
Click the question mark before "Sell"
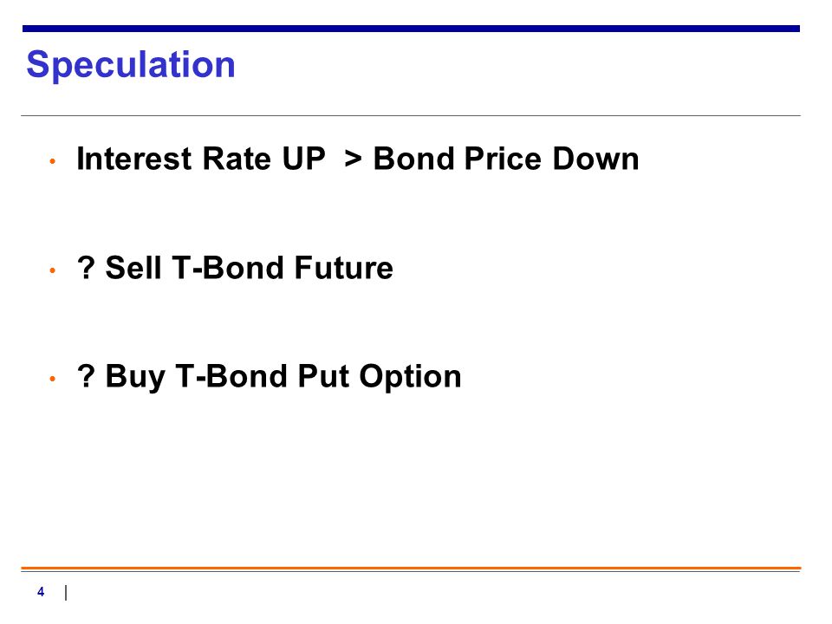pos(86,268)
